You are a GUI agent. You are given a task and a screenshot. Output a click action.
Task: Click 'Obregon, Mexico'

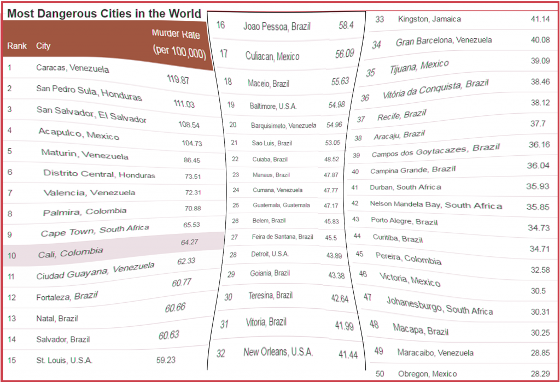[x=428, y=374]
